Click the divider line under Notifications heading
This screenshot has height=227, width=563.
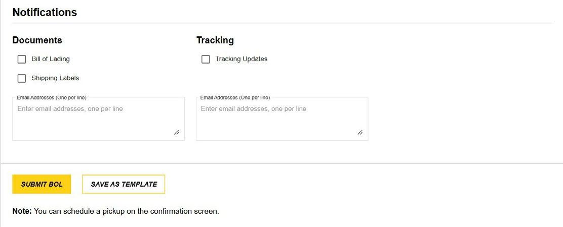click(282, 23)
